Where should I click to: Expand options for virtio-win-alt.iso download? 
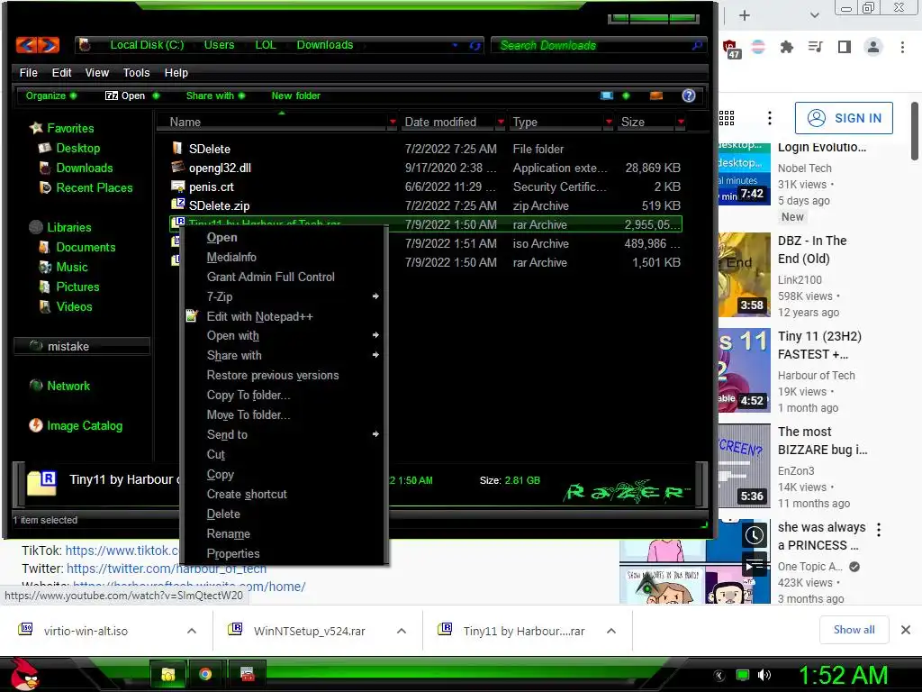point(192,631)
